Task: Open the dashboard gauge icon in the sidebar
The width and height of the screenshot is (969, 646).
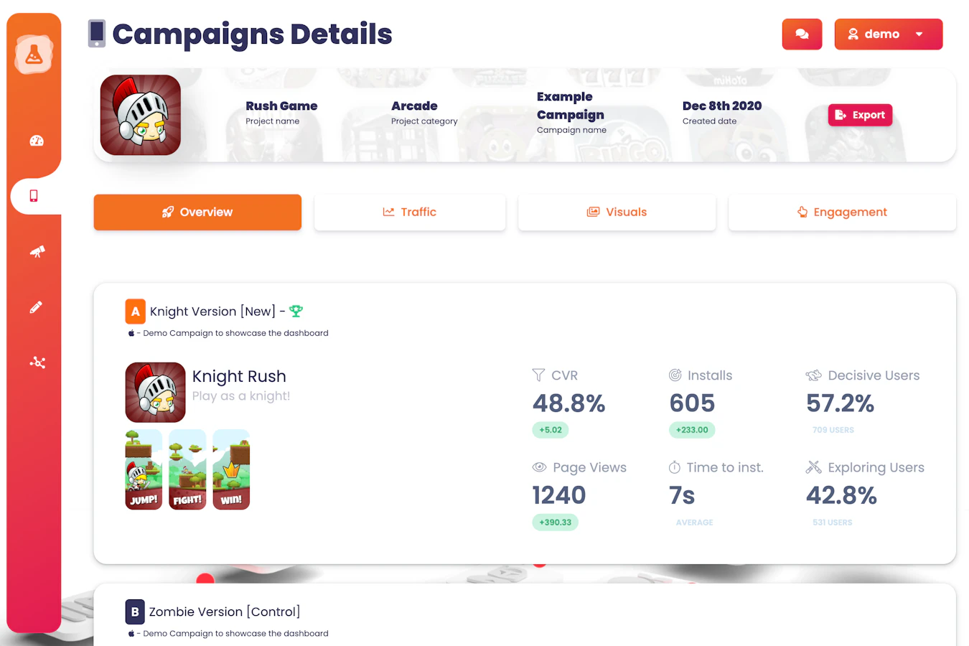Action: pos(37,141)
